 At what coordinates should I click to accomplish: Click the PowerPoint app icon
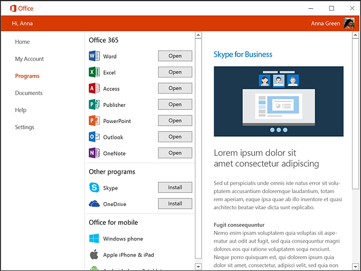click(94, 121)
